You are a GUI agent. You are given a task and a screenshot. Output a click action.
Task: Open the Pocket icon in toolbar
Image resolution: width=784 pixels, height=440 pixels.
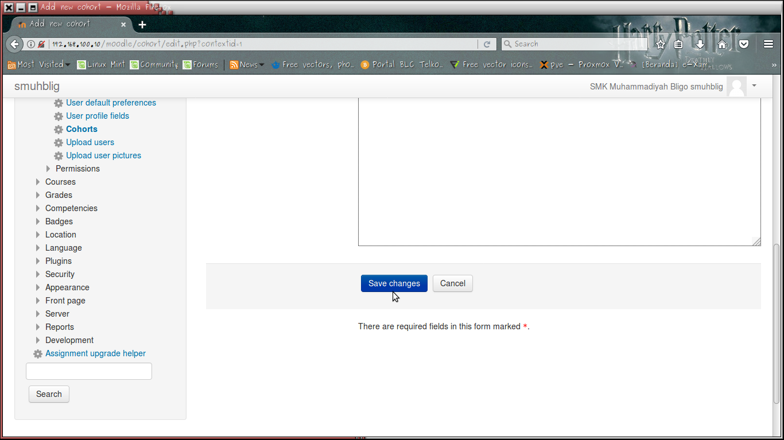click(744, 44)
